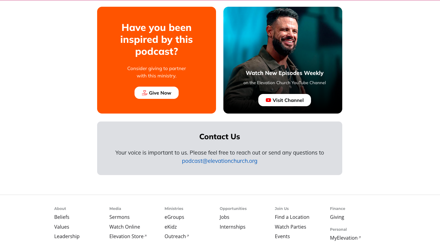The image size is (440, 243).
Task: Click the giving hand icon on Give Now
Action: pos(144,93)
